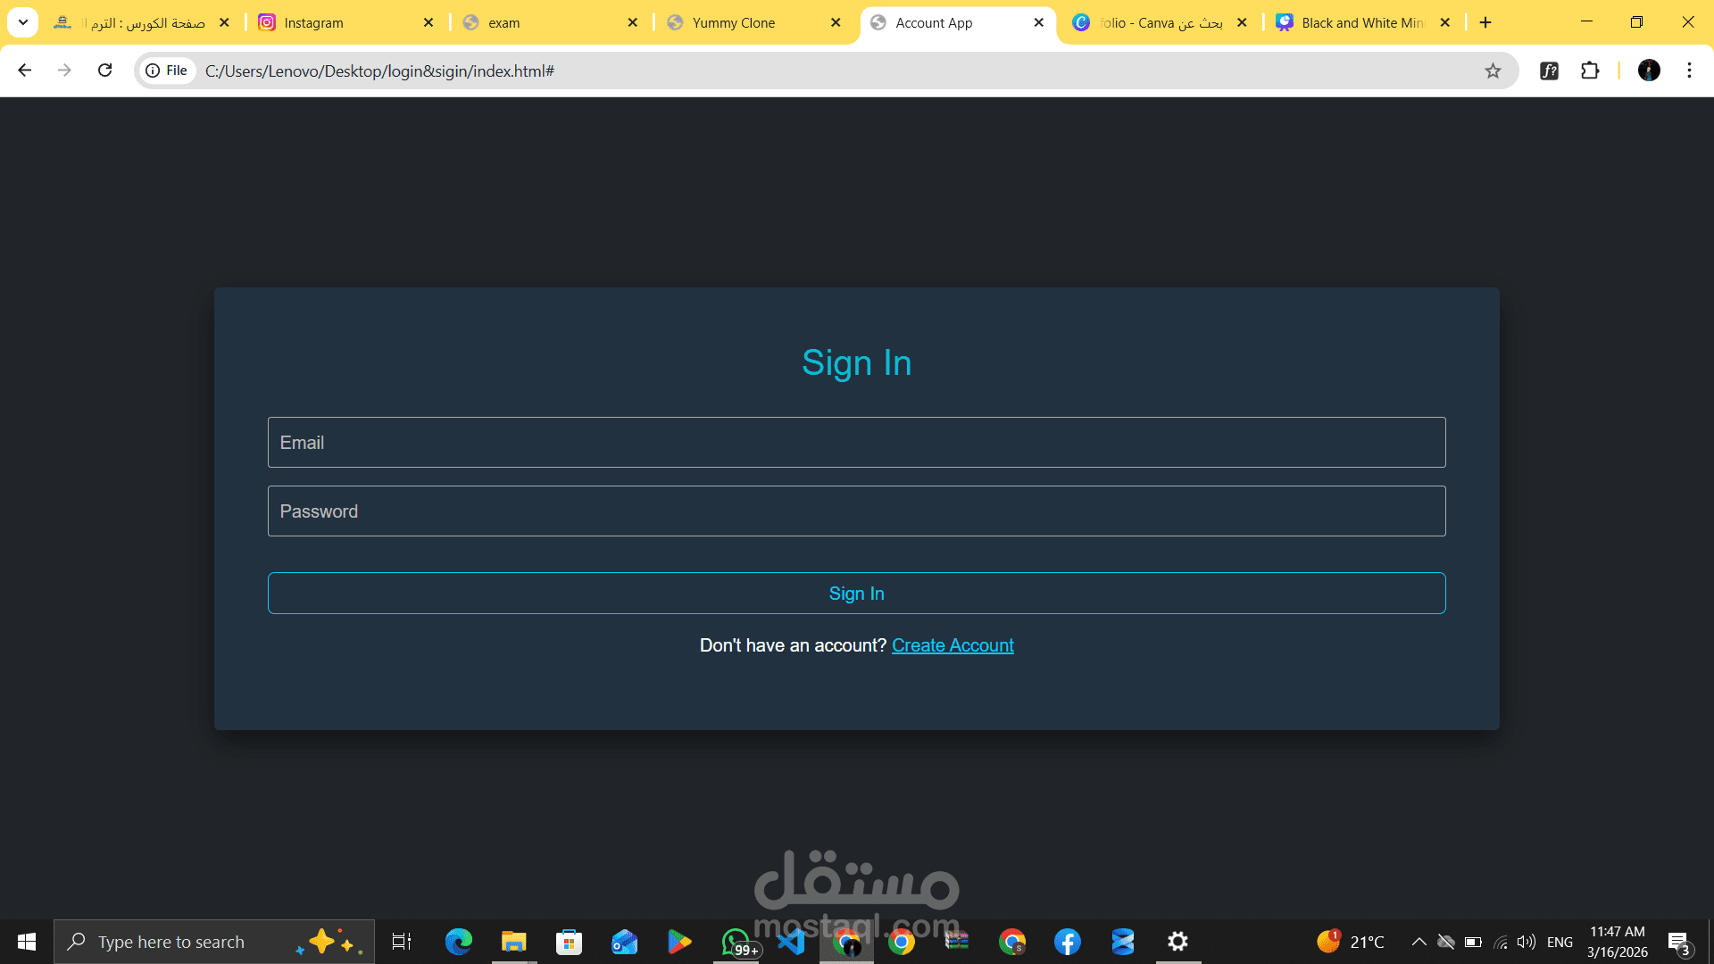Image resolution: width=1714 pixels, height=964 pixels.
Task: Open the Extensions puzzle icon
Action: (x=1590, y=71)
